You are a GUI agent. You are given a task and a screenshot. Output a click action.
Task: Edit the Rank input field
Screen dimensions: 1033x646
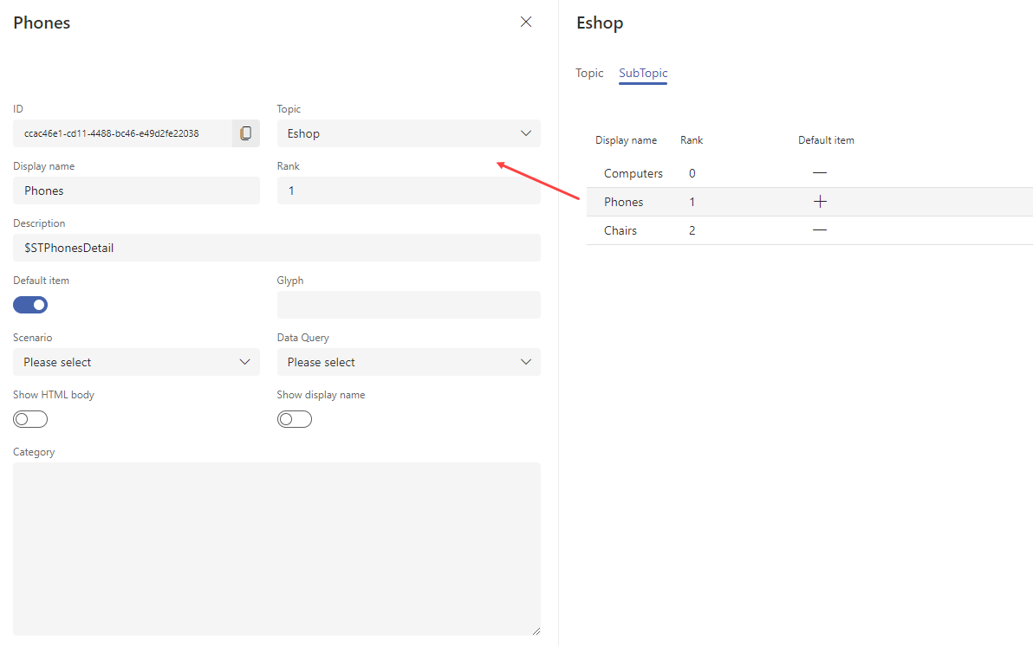[408, 191]
